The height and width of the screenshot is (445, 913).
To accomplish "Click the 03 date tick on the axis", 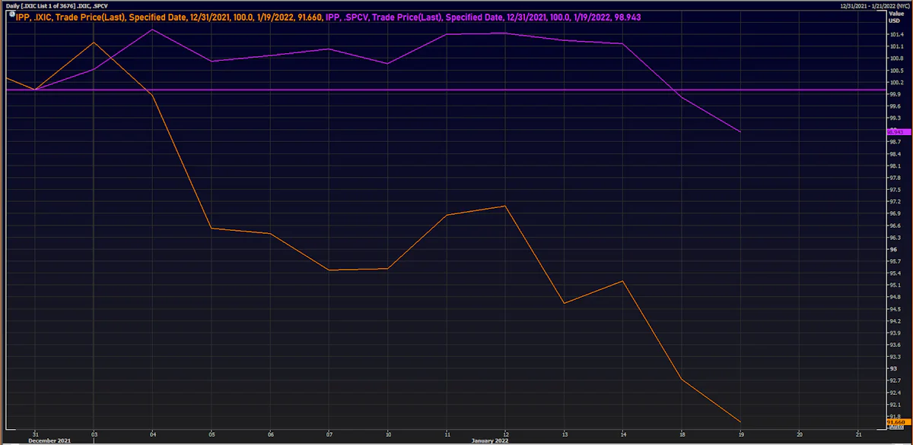I will tap(94, 434).
